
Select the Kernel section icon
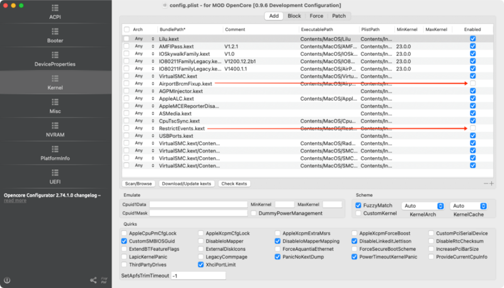[x=55, y=79]
